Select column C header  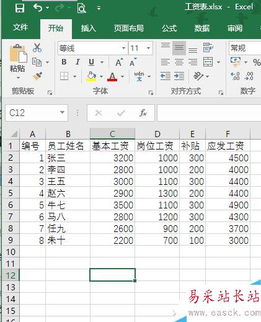[x=112, y=134]
